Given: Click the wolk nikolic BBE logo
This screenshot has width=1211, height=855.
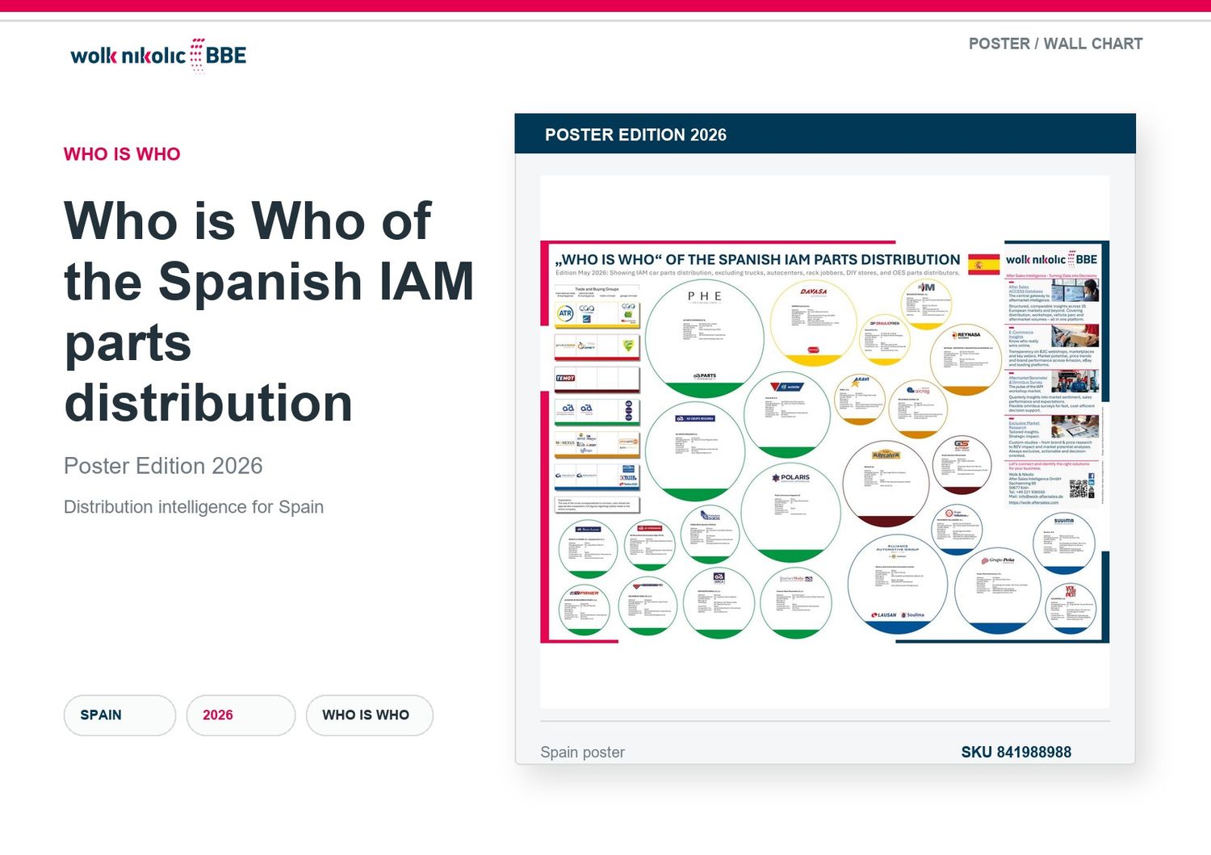Looking at the screenshot, I should pyautogui.click(x=158, y=56).
